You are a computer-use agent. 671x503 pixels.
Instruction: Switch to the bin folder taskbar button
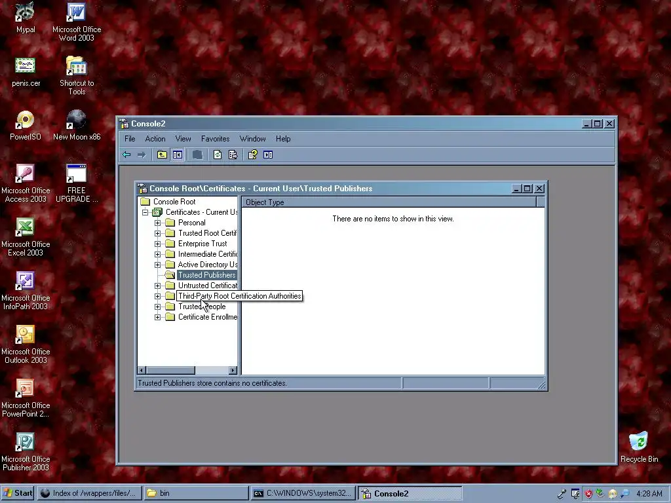click(x=195, y=493)
